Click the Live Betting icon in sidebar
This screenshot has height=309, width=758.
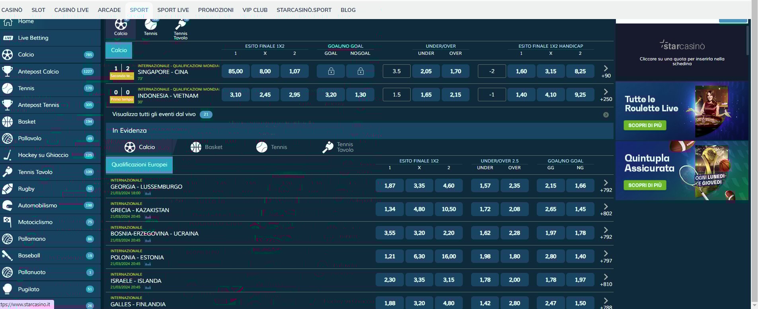[x=8, y=38]
